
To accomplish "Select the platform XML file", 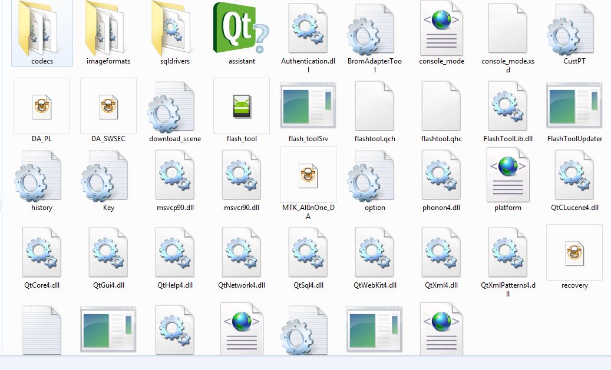I will [508, 179].
